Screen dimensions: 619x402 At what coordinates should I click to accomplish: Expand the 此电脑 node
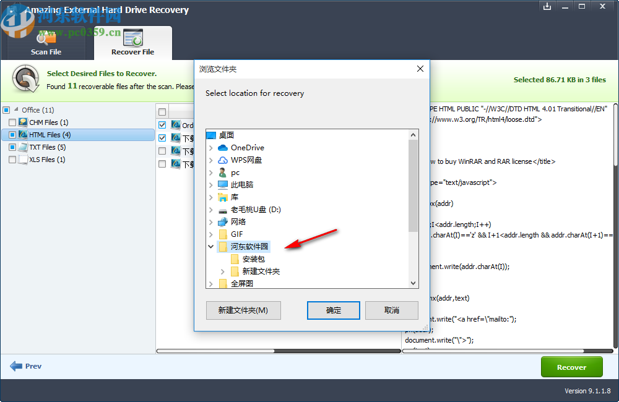(211, 185)
